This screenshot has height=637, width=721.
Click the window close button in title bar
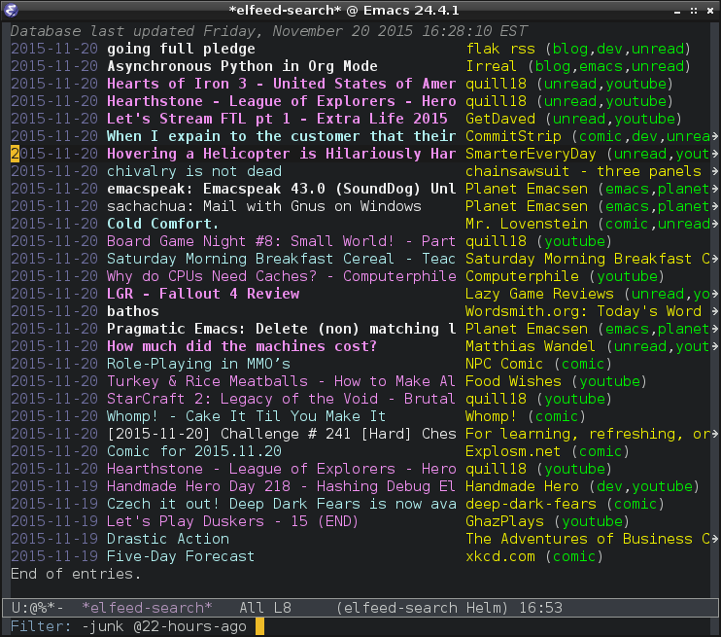708,10
